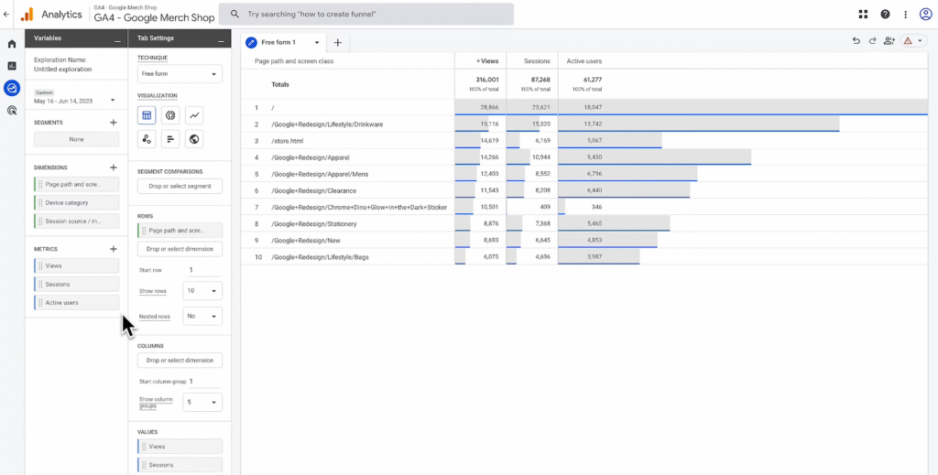The image size is (938, 475).
Task: Add a new dimension with plus icon
Action: click(x=114, y=167)
